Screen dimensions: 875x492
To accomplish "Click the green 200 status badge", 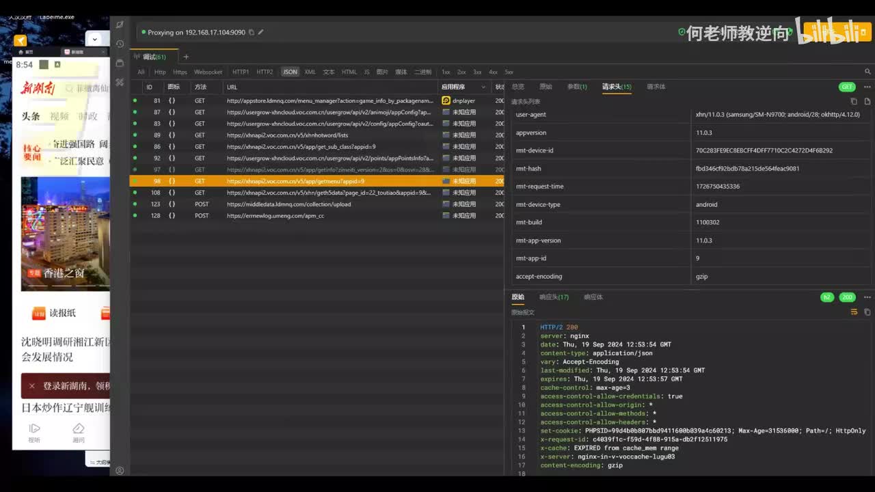I will coord(848,297).
